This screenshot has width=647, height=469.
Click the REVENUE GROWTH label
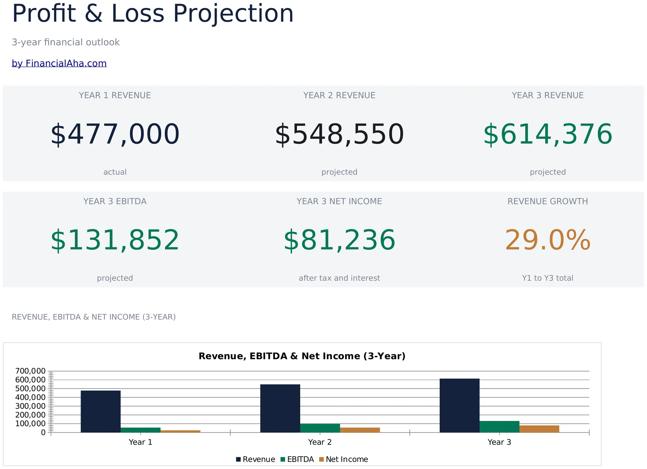[548, 201]
